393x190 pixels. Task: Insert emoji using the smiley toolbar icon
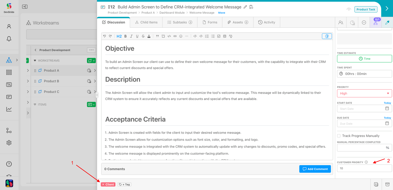(181, 36)
